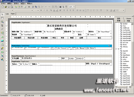Click the data tree scroll down arrow
This screenshot has width=134, height=97.
[132, 84]
